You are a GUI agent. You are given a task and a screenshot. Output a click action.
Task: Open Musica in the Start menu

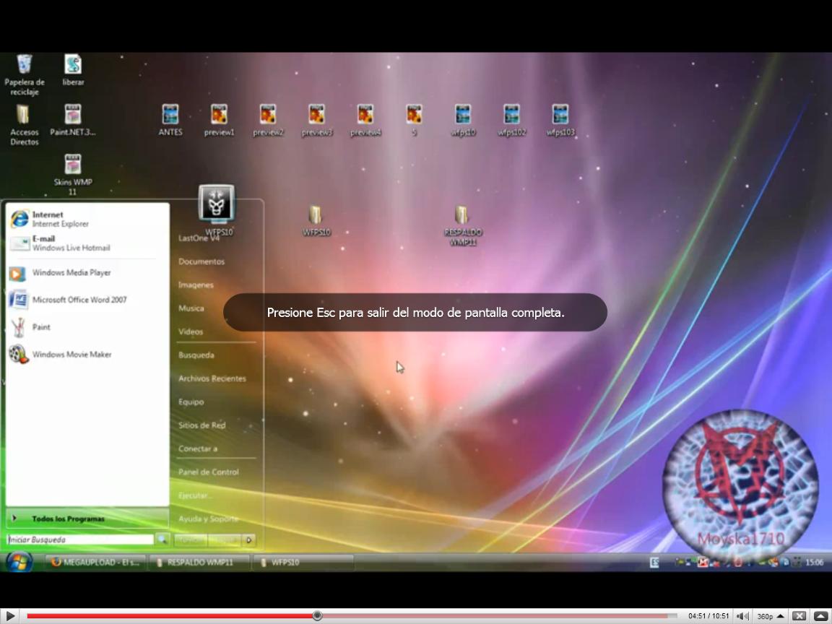coord(191,308)
